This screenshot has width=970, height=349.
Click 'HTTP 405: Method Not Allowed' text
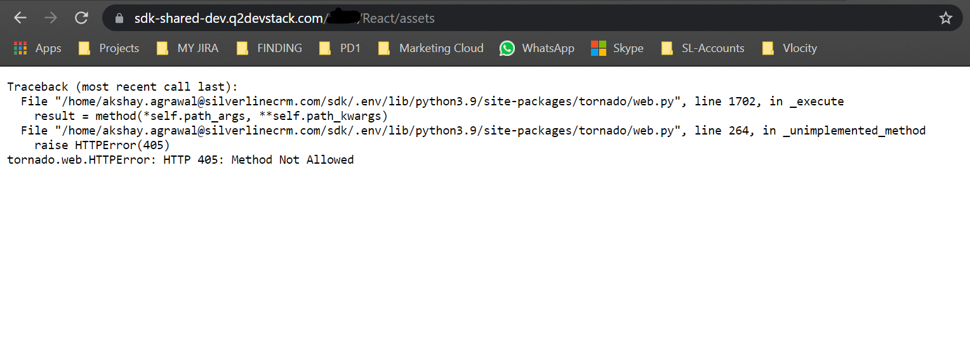coord(258,160)
